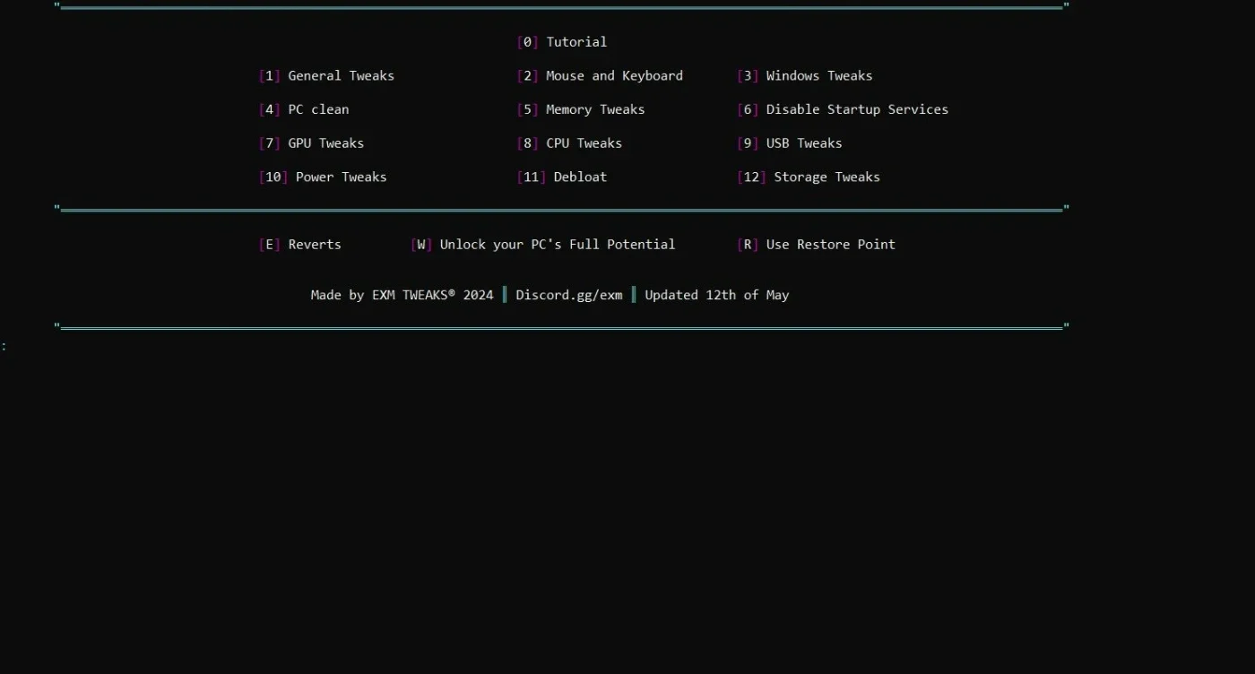Click the Made by EXM TWEAKS 2024 text

(x=402, y=295)
